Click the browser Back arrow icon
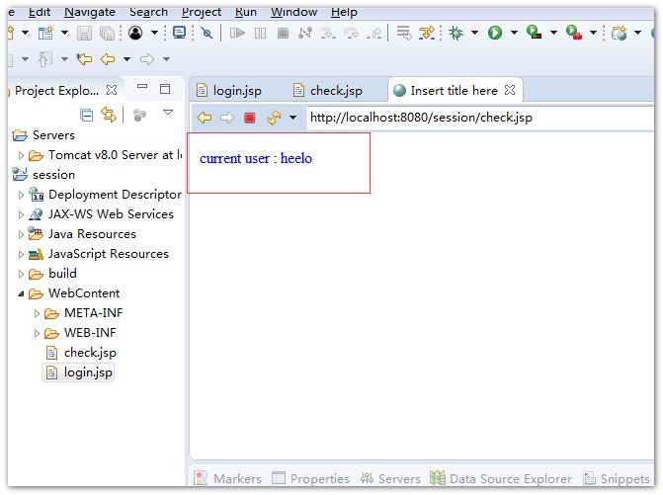Screen dimensions: 663x495 click(x=205, y=118)
